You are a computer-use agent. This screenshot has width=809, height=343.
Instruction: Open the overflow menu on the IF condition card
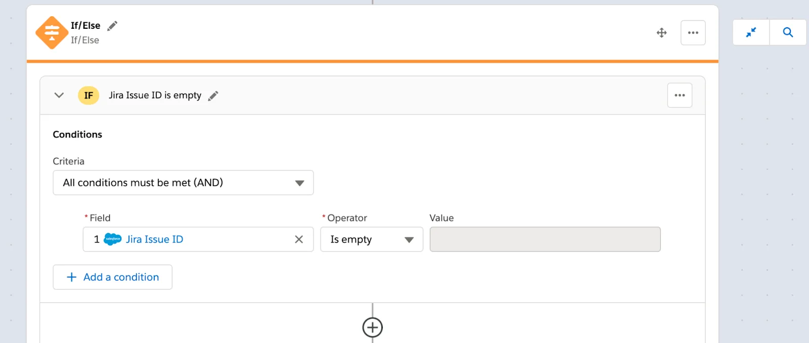[680, 95]
